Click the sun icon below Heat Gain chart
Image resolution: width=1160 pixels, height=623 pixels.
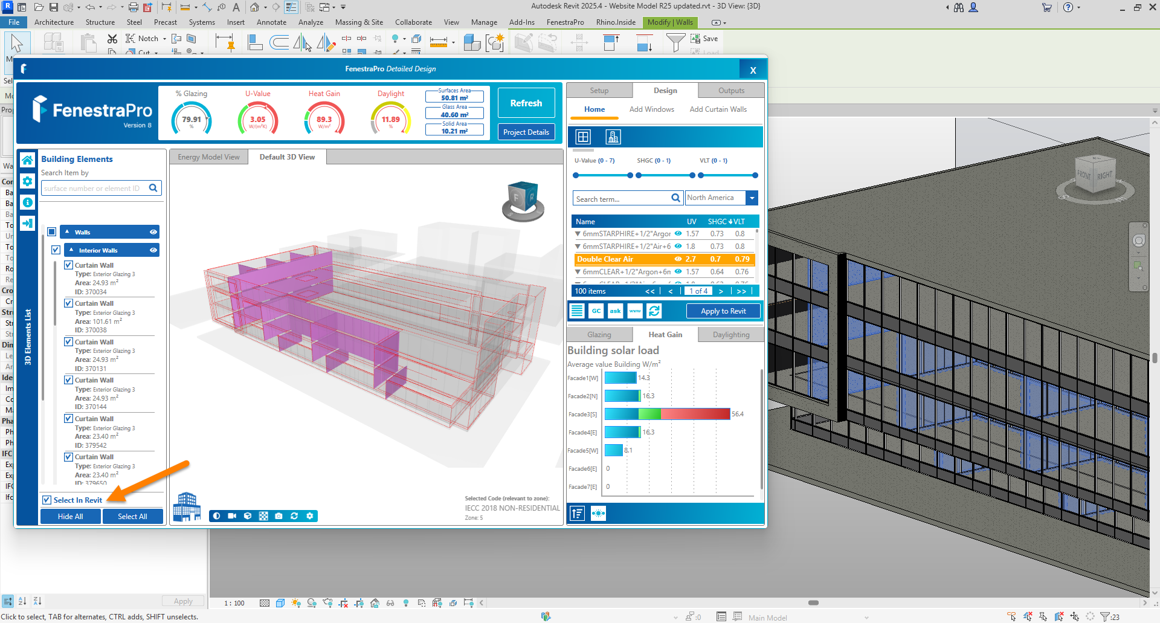(599, 514)
